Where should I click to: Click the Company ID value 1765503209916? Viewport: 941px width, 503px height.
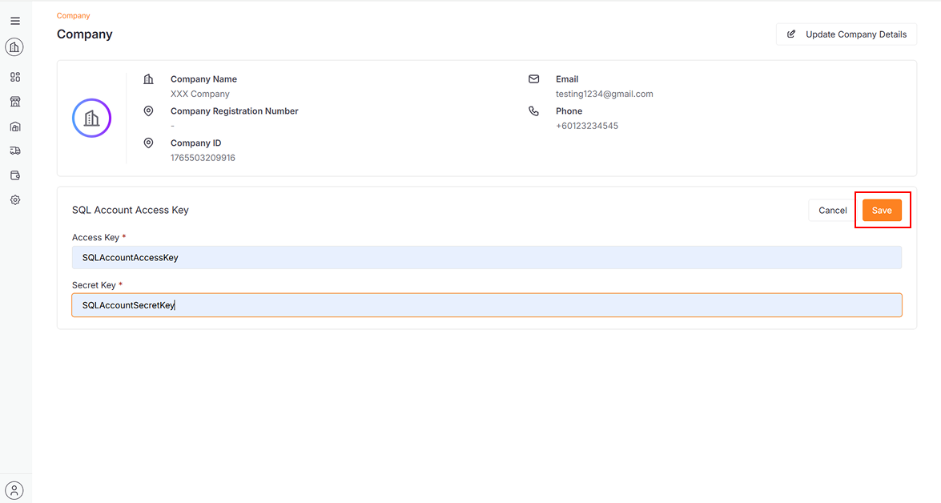tap(203, 158)
